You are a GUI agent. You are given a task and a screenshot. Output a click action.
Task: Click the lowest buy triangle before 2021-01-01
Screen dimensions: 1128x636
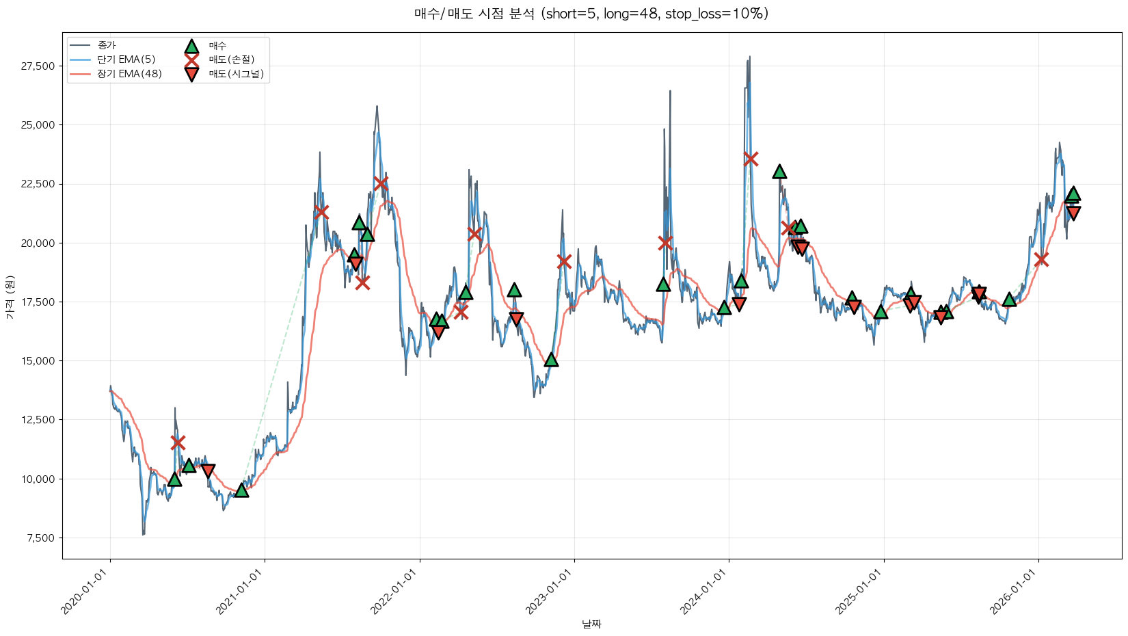coord(241,490)
